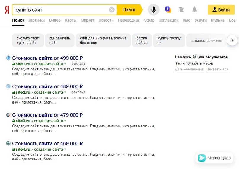Open the Мессенджер chat icon
This screenshot has height=169, width=239.
[x=201, y=158]
